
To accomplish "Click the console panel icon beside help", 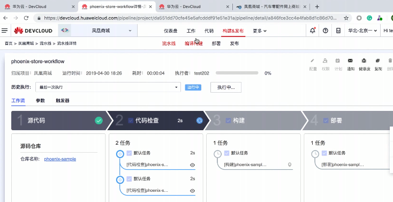I will pos(338,31).
